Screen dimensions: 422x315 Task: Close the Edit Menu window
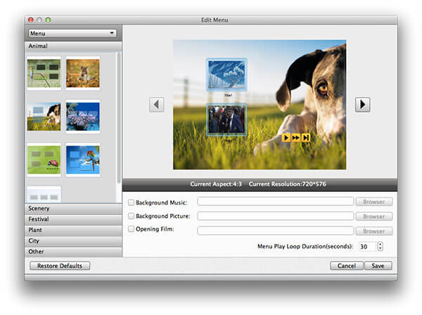click(31, 20)
